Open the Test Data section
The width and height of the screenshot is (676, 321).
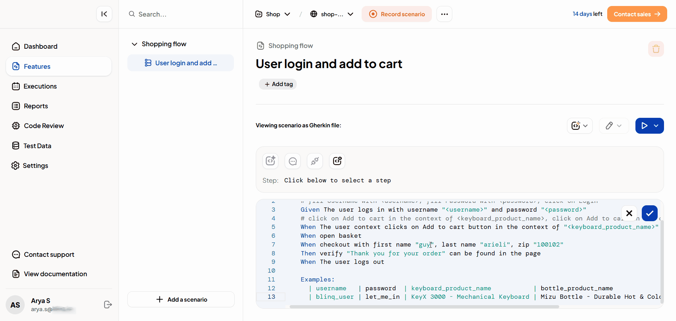[x=37, y=145]
